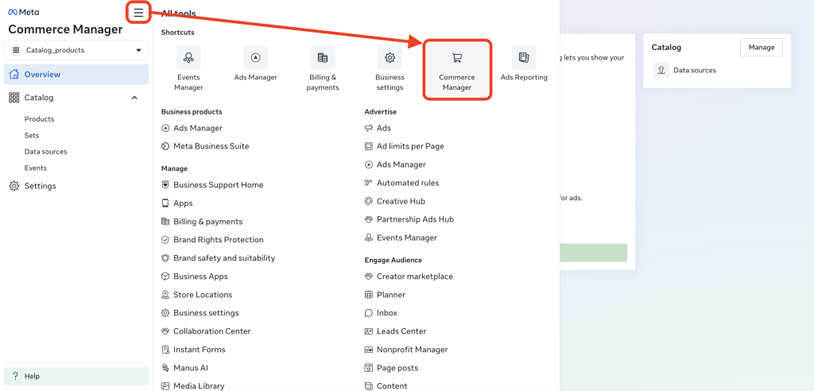The height and width of the screenshot is (391, 814).
Task: Open Settings in left sidebar
Action: [40, 186]
